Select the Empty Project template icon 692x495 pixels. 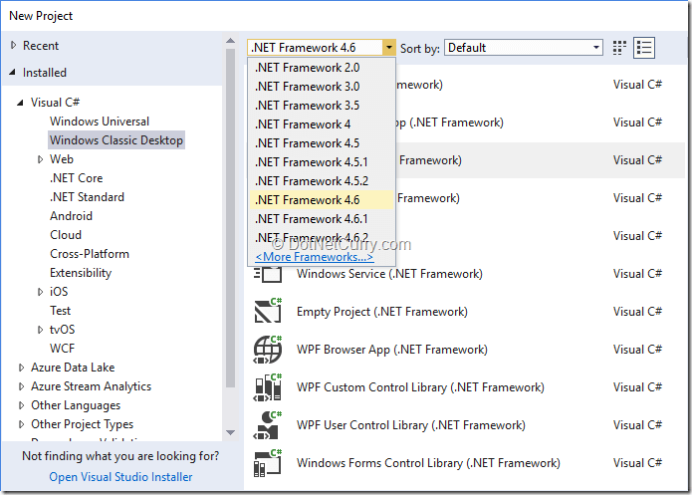[x=268, y=312]
